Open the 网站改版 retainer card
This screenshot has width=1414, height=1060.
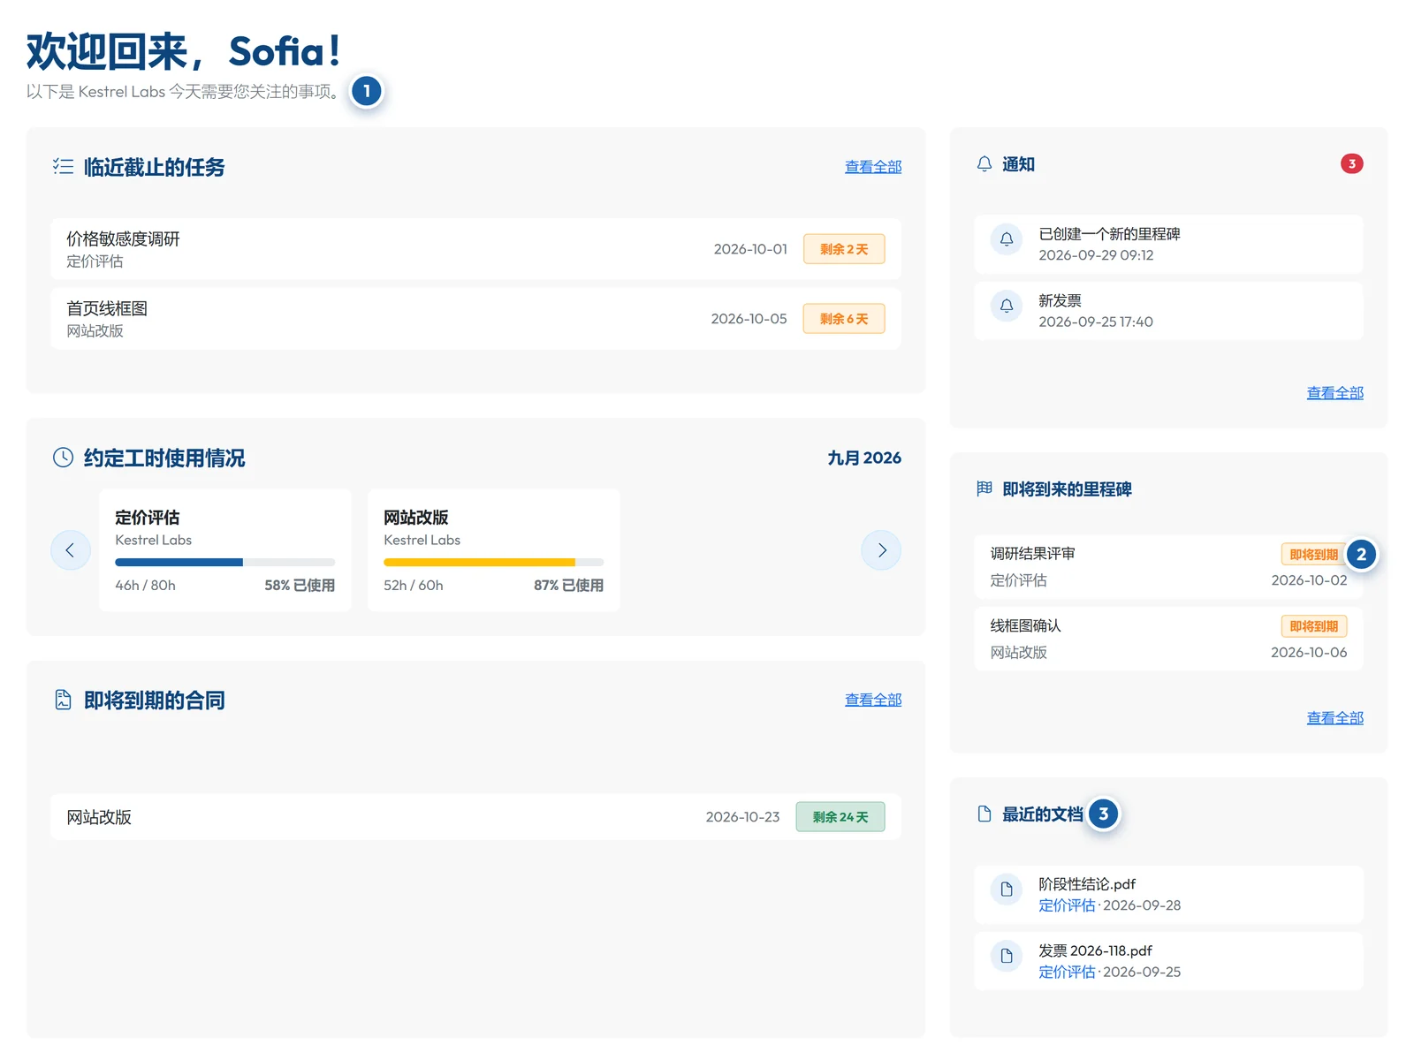[x=493, y=550]
